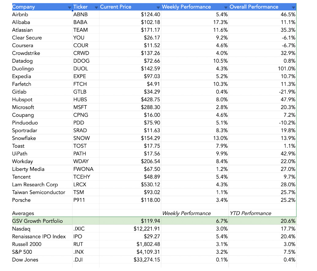
Task: Click the $530.12 price cell
Action: (x=130, y=184)
